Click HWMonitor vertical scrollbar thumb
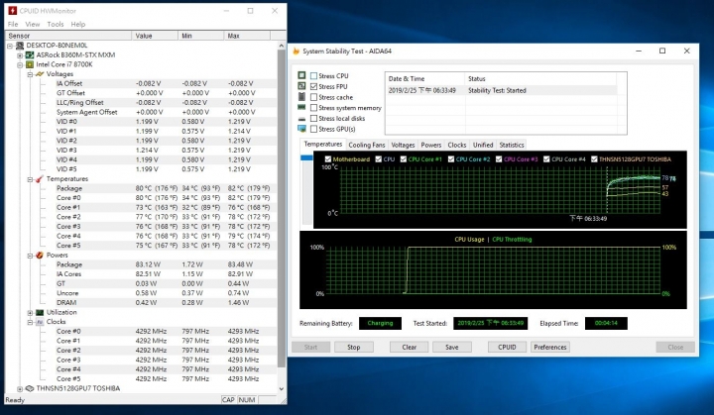This screenshot has width=714, height=415. click(282, 209)
